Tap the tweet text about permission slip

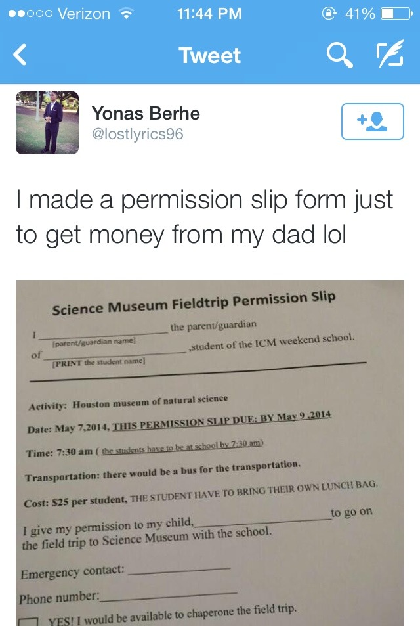coord(204,217)
